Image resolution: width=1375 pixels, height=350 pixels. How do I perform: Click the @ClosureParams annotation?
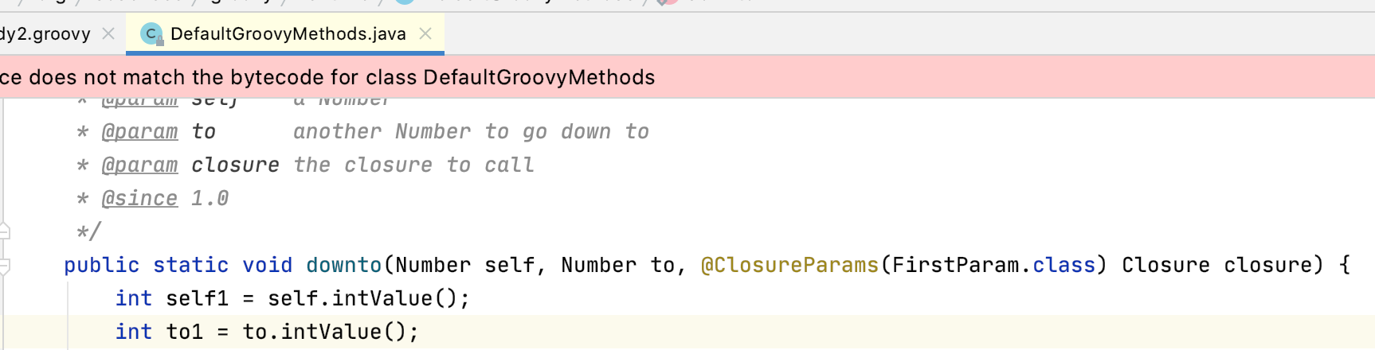point(789,265)
